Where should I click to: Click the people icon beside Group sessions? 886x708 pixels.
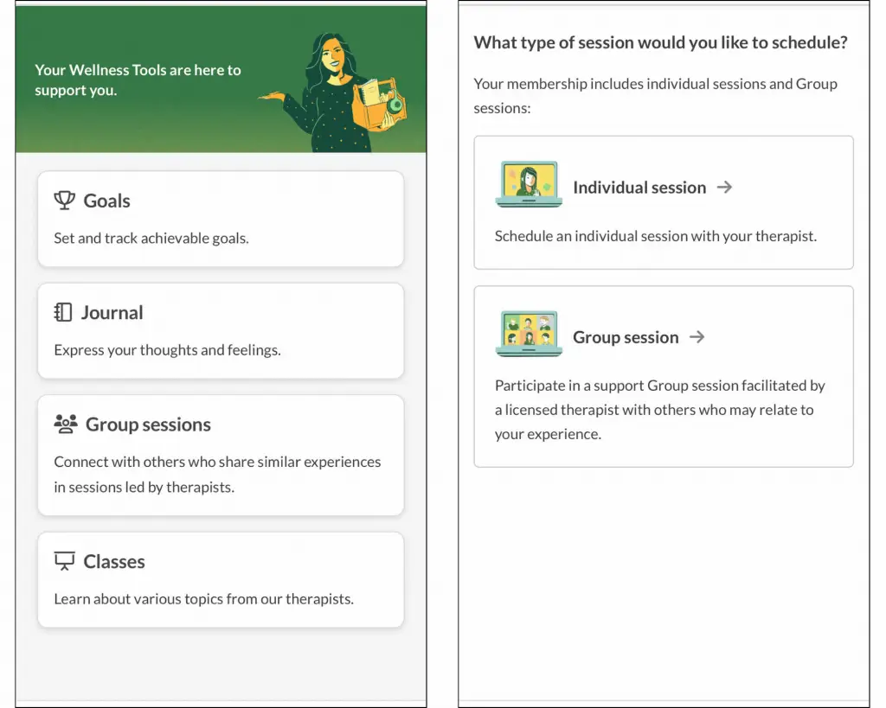coord(64,424)
